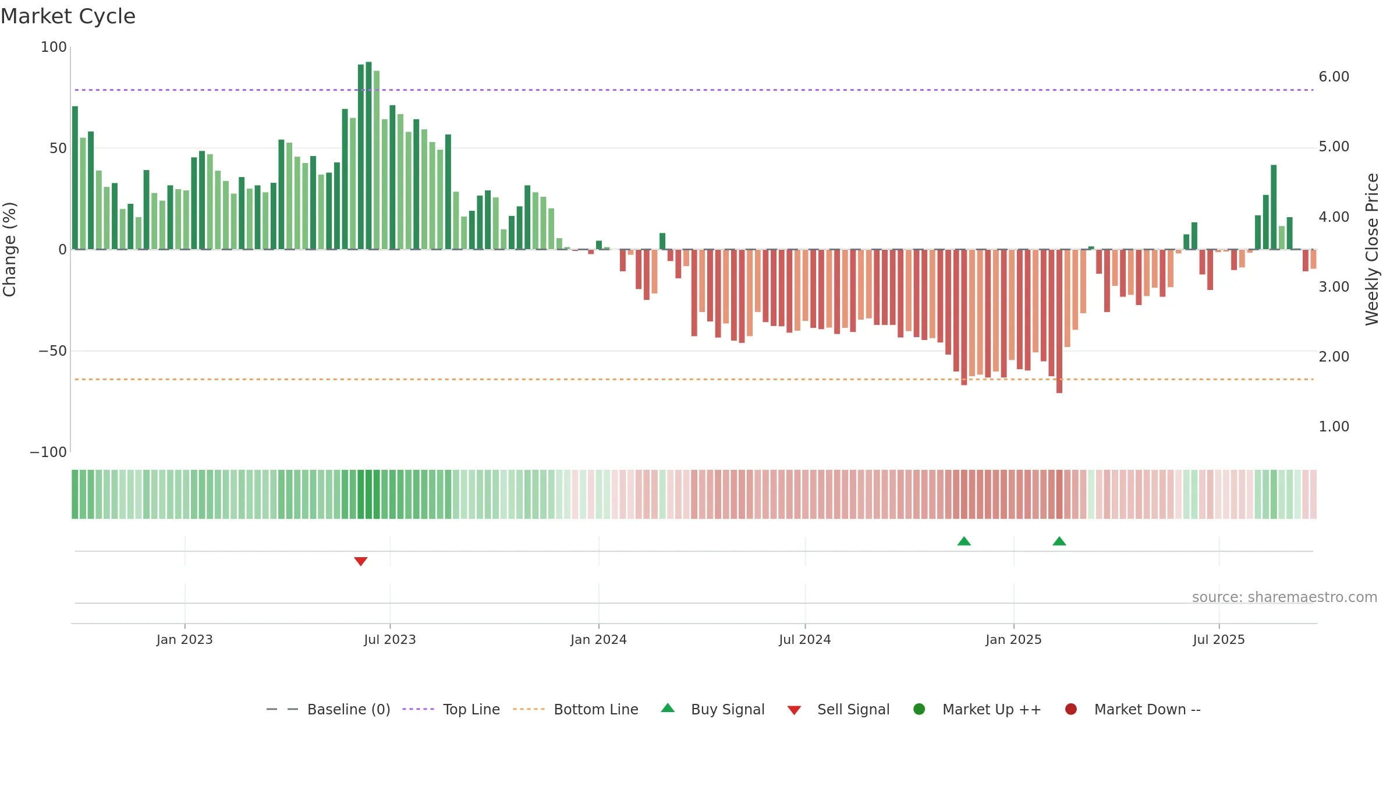Click the Sell Signal legend entry

[838, 709]
